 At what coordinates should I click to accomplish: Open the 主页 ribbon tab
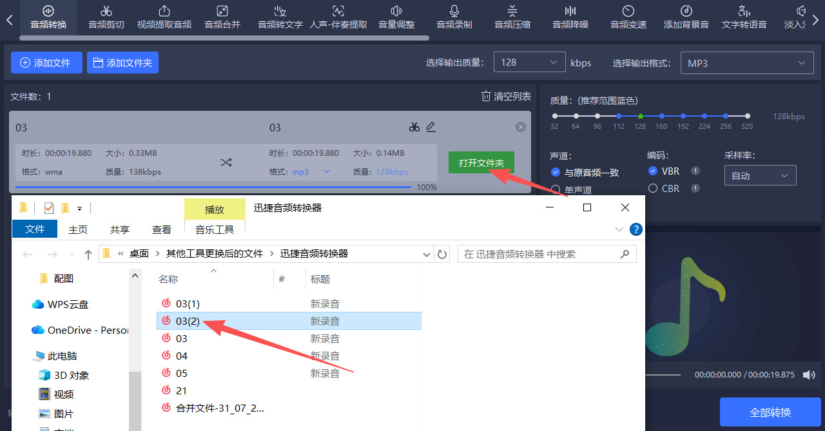[x=78, y=229]
